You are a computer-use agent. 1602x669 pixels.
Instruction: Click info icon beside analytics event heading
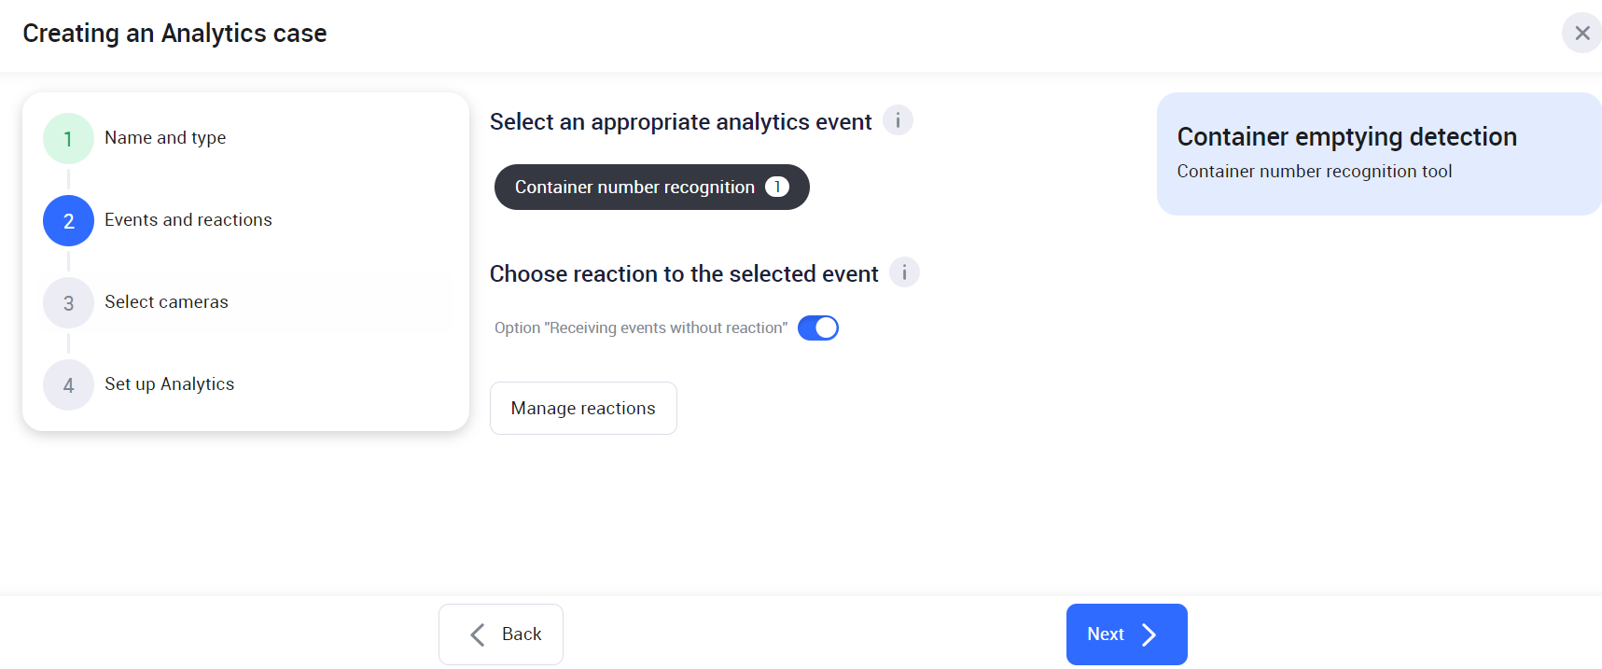[x=898, y=120]
